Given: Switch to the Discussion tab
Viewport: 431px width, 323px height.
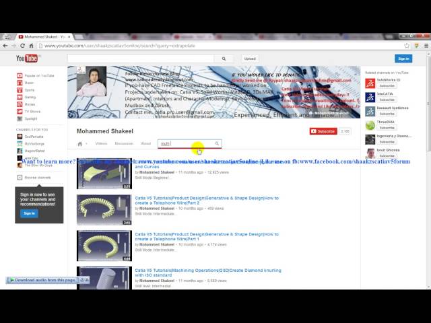Looking at the screenshot, I should 124,143.
